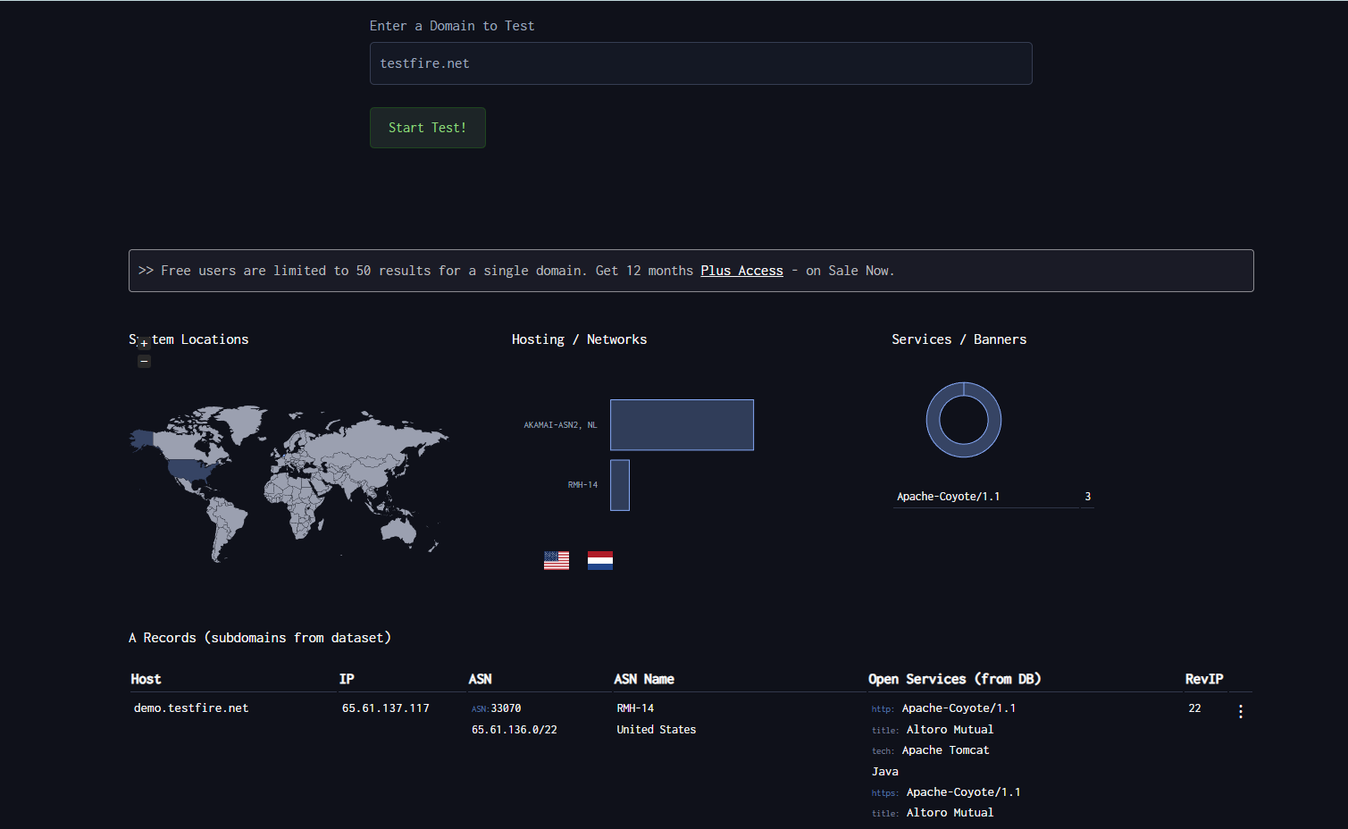Click the Host column header
The image size is (1348, 829).
coord(147,679)
